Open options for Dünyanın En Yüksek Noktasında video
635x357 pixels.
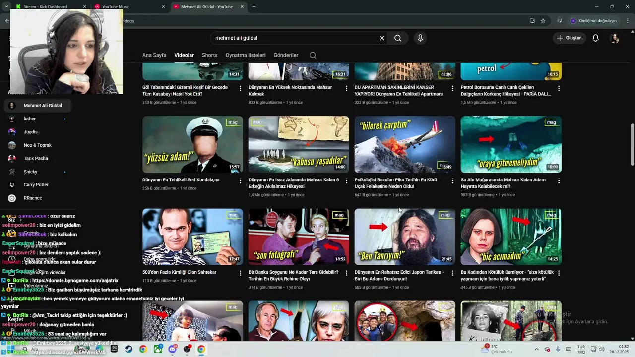click(x=346, y=88)
